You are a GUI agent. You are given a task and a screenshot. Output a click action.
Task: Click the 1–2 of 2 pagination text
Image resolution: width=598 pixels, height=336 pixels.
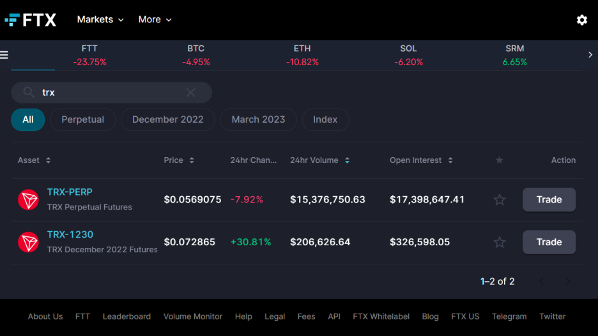point(497,282)
